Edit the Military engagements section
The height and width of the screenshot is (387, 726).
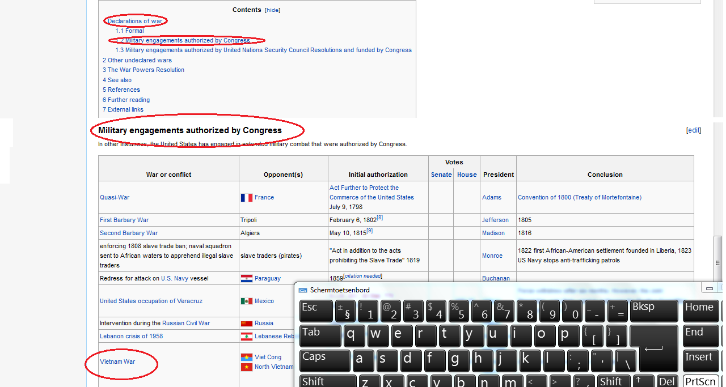(694, 130)
